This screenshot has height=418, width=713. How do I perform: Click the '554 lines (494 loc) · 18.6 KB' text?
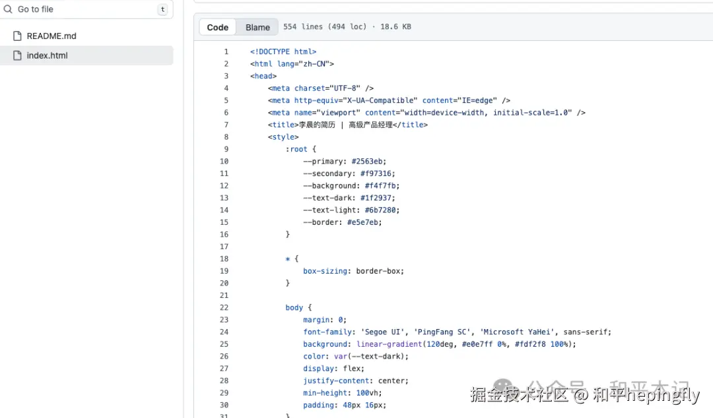[347, 27]
